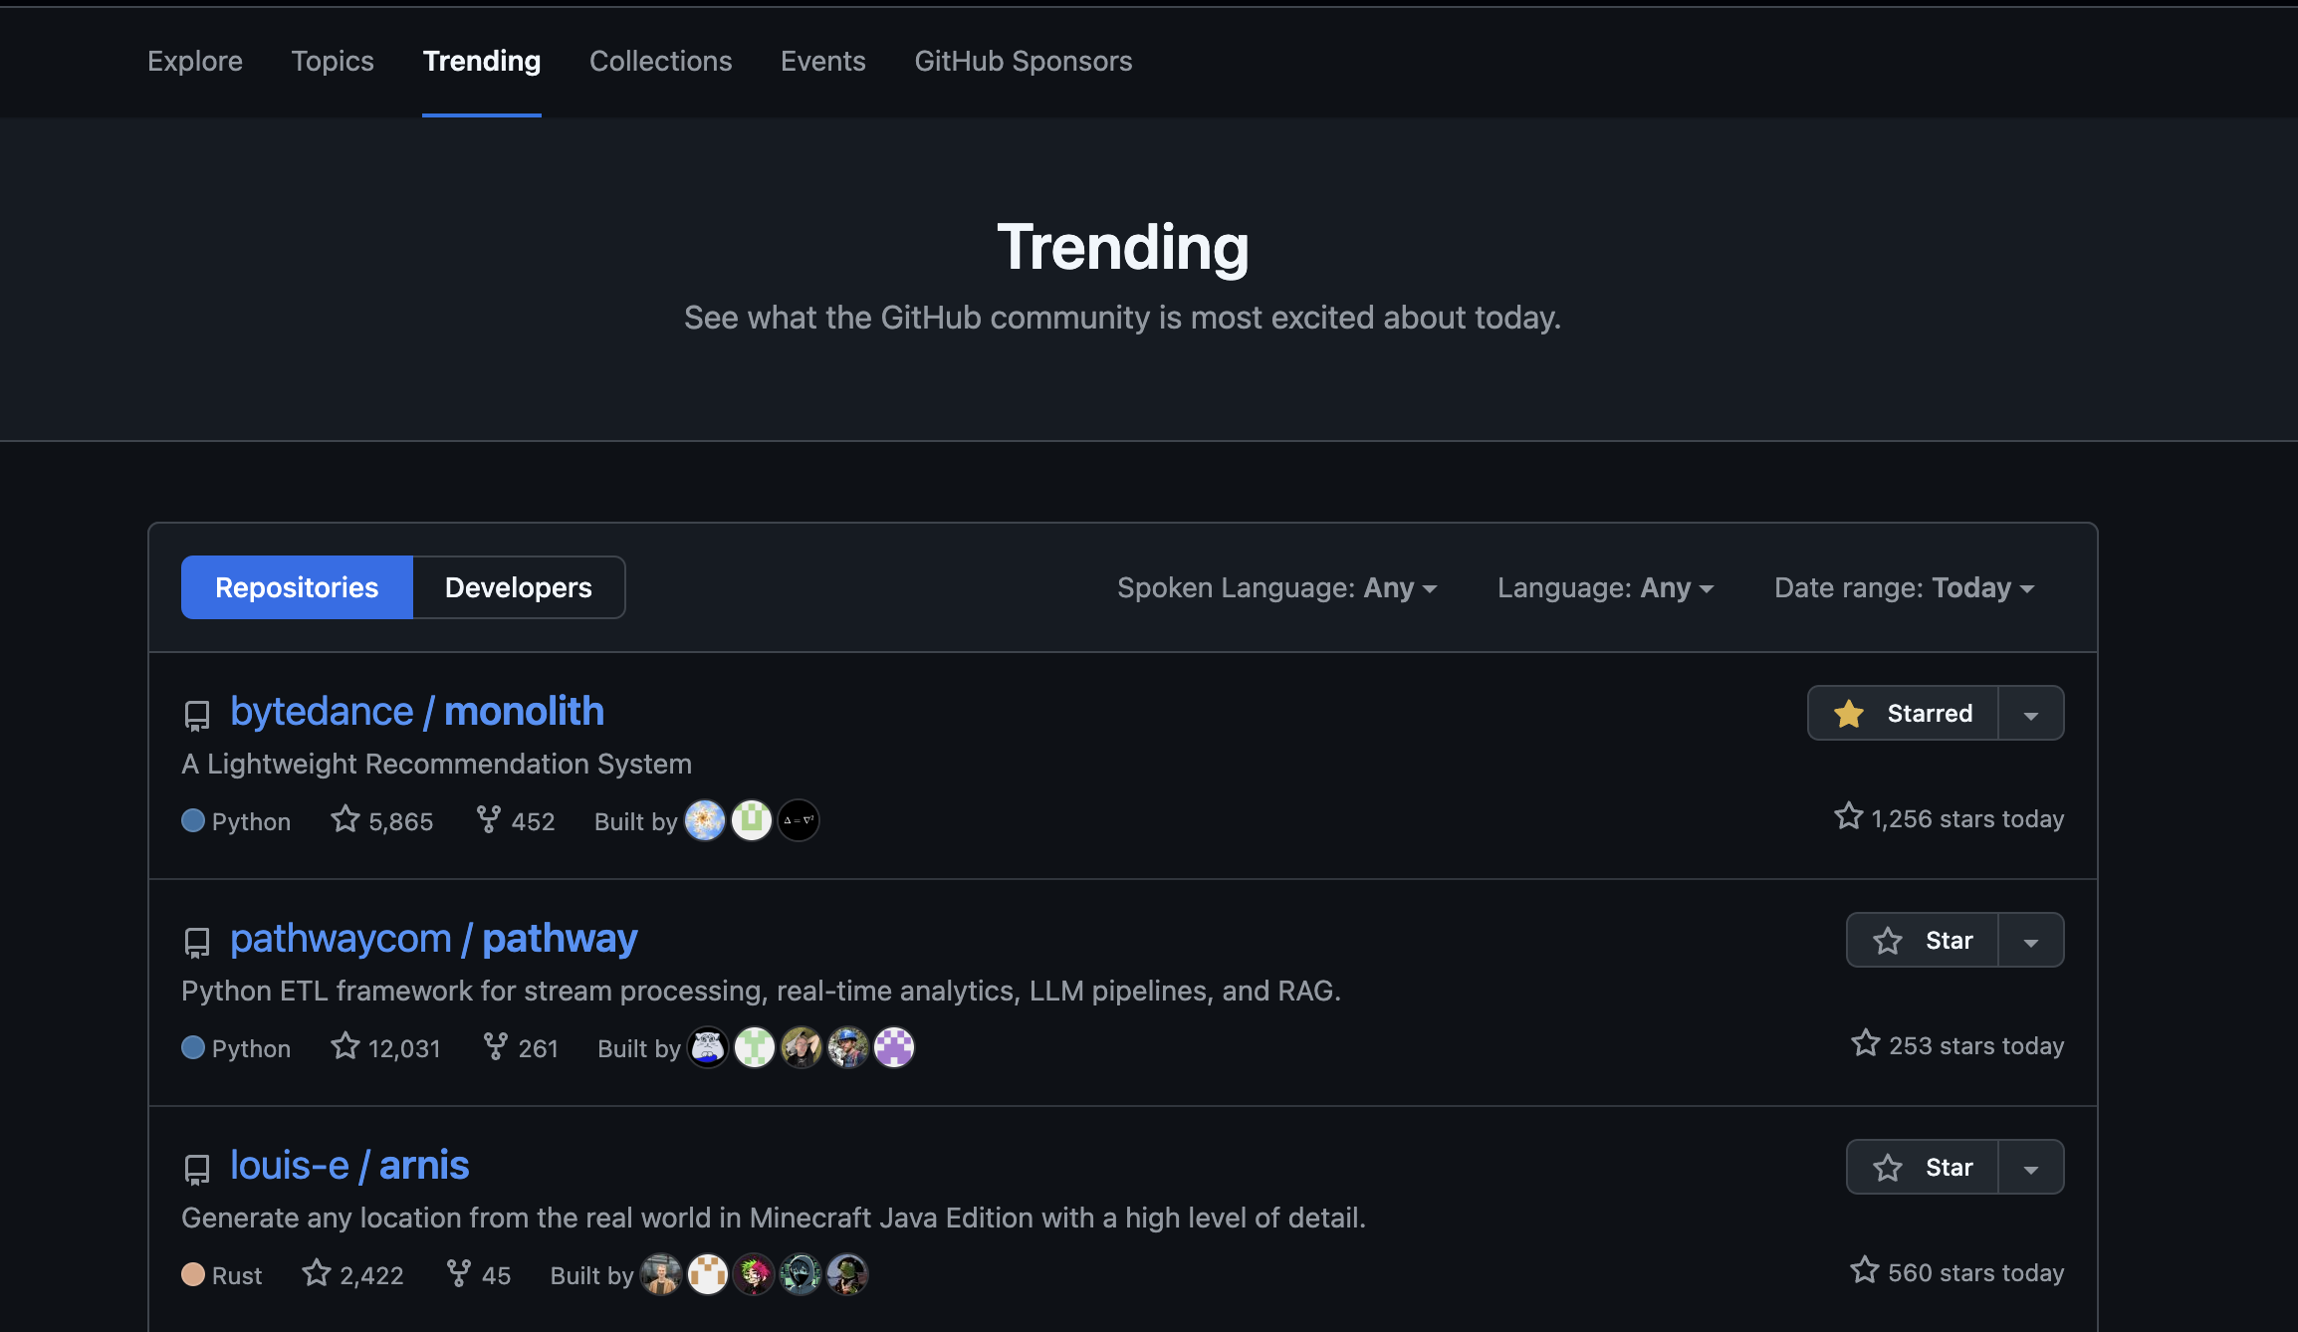Viewport: 2298px width, 1332px height.
Task: Open the bytedance / monolith repository link
Action: click(417, 711)
